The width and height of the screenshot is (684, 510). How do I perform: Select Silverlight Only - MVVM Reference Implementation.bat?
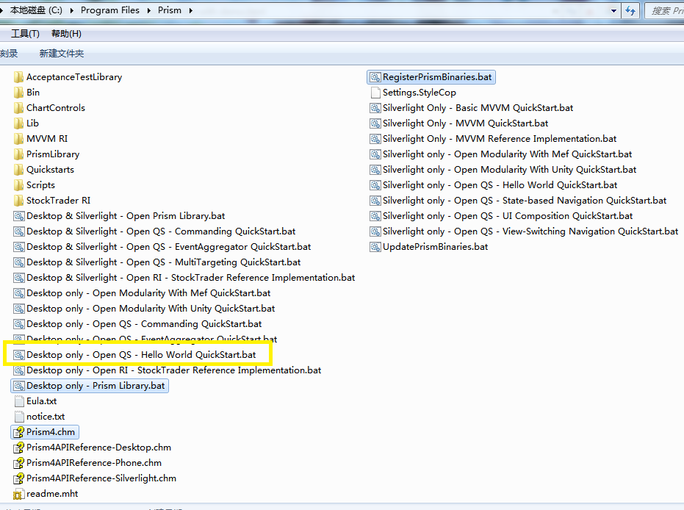(493, 139)
